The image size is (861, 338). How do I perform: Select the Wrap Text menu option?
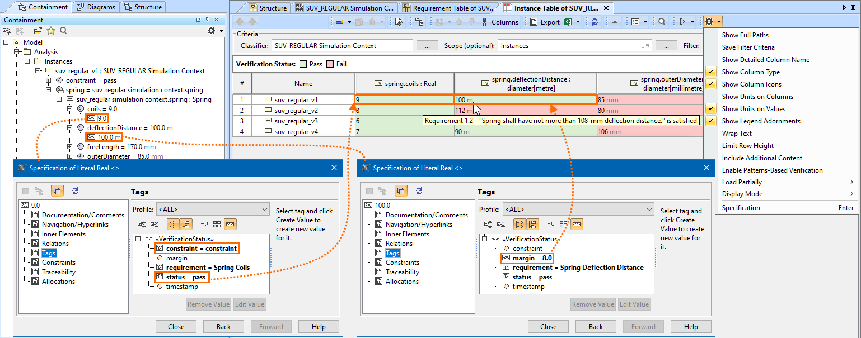point(737,134)
